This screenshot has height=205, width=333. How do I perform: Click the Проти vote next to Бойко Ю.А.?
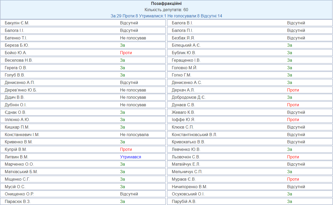[x=126, y=53]
